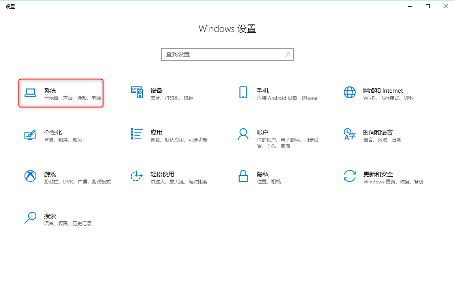Close the 设置 window
455x301 pixels.
point(446,6)
